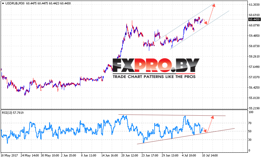
Task: Click the RSI scale value 50
Action: [x=250, y=131]
